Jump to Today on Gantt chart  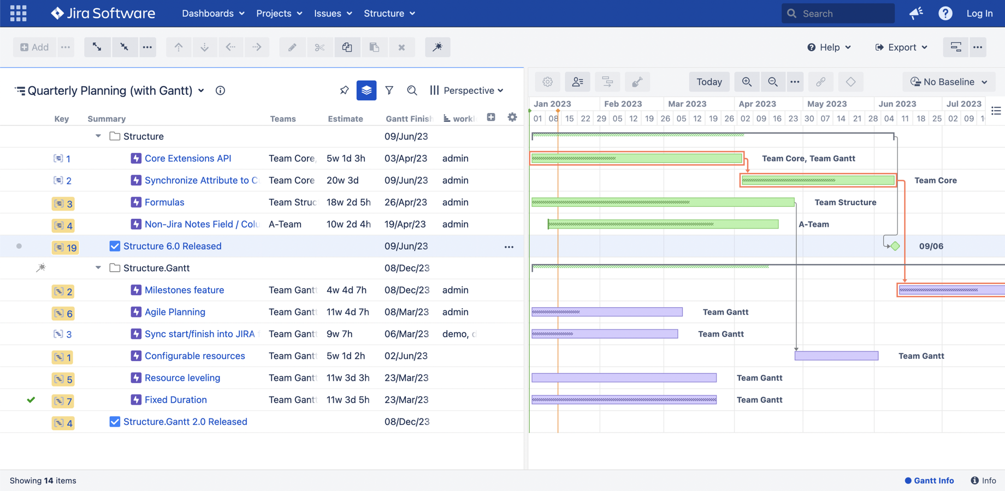[x=709, y=82]
